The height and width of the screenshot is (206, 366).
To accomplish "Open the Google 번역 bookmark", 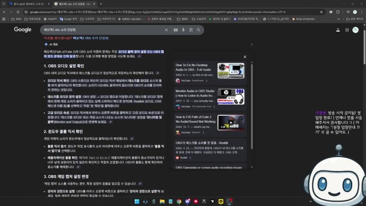I will 68,19.
